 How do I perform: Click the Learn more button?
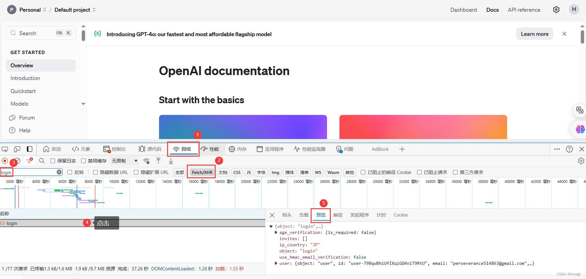535,34
